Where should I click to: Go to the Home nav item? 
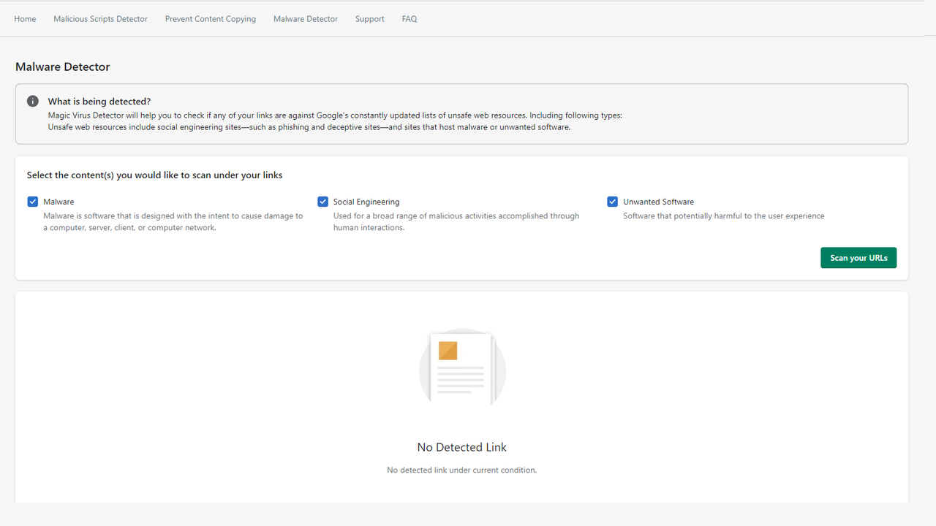(x=25, y=19)
